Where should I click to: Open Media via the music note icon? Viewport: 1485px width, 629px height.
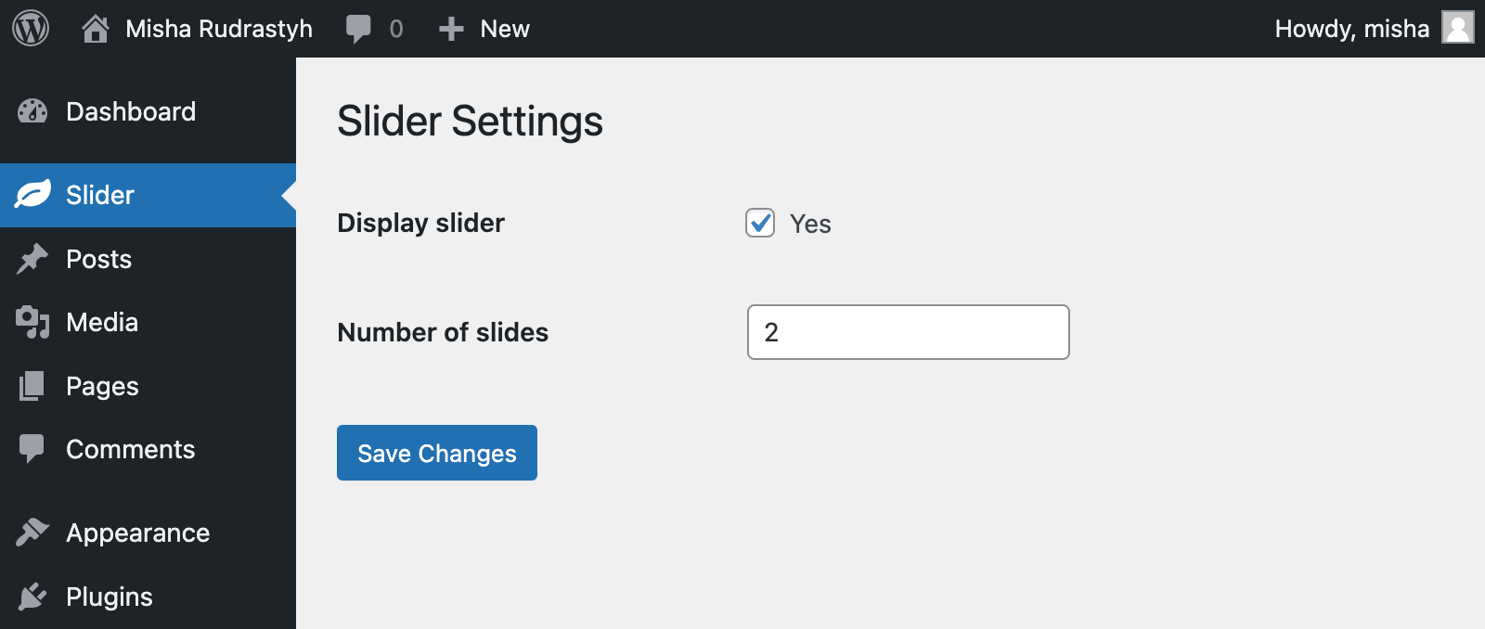[x=32, y=322]
